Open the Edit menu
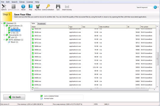 pos(8,2)
